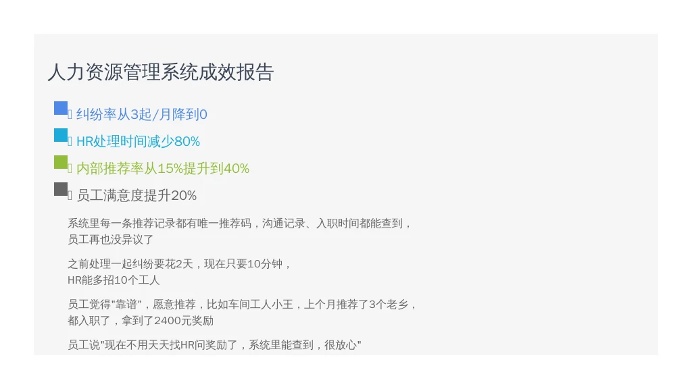This screenshot has height=389, width=692.
Task: Click the paragraph starting 之前处理一起纠纷
Action: tap(180, 272)
